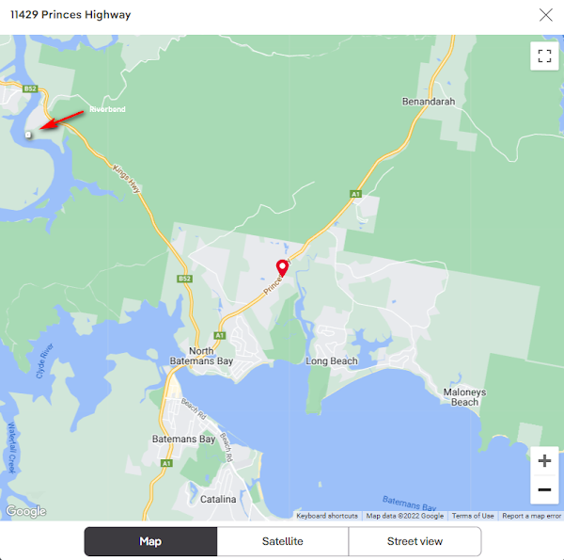
Task: Switch to the Map tab
Action: point(150,541)
